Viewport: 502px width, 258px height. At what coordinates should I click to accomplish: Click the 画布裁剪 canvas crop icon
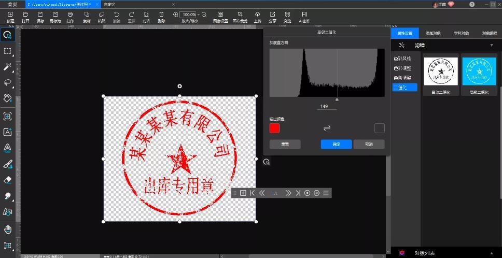(x=240, y=15)
